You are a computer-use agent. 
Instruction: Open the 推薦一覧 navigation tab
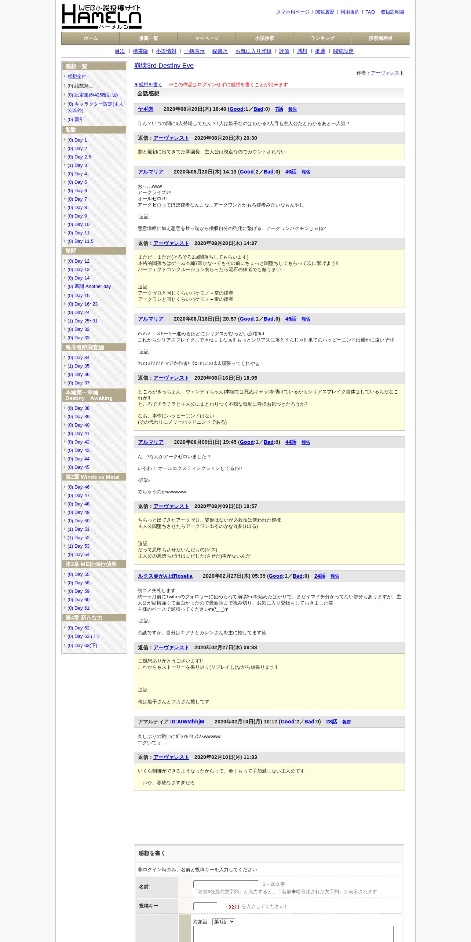click(149, 39)
